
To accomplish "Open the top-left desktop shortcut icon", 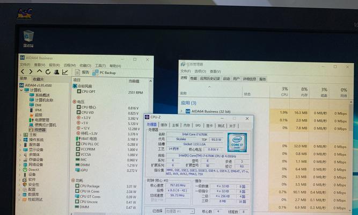I will click(25, 13).
